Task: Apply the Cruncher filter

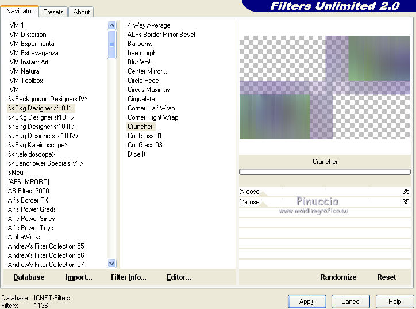Action: [x=307, y=302]
